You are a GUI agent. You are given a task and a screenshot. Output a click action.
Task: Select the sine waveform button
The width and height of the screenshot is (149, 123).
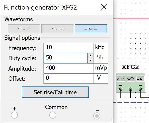[24, 29]
